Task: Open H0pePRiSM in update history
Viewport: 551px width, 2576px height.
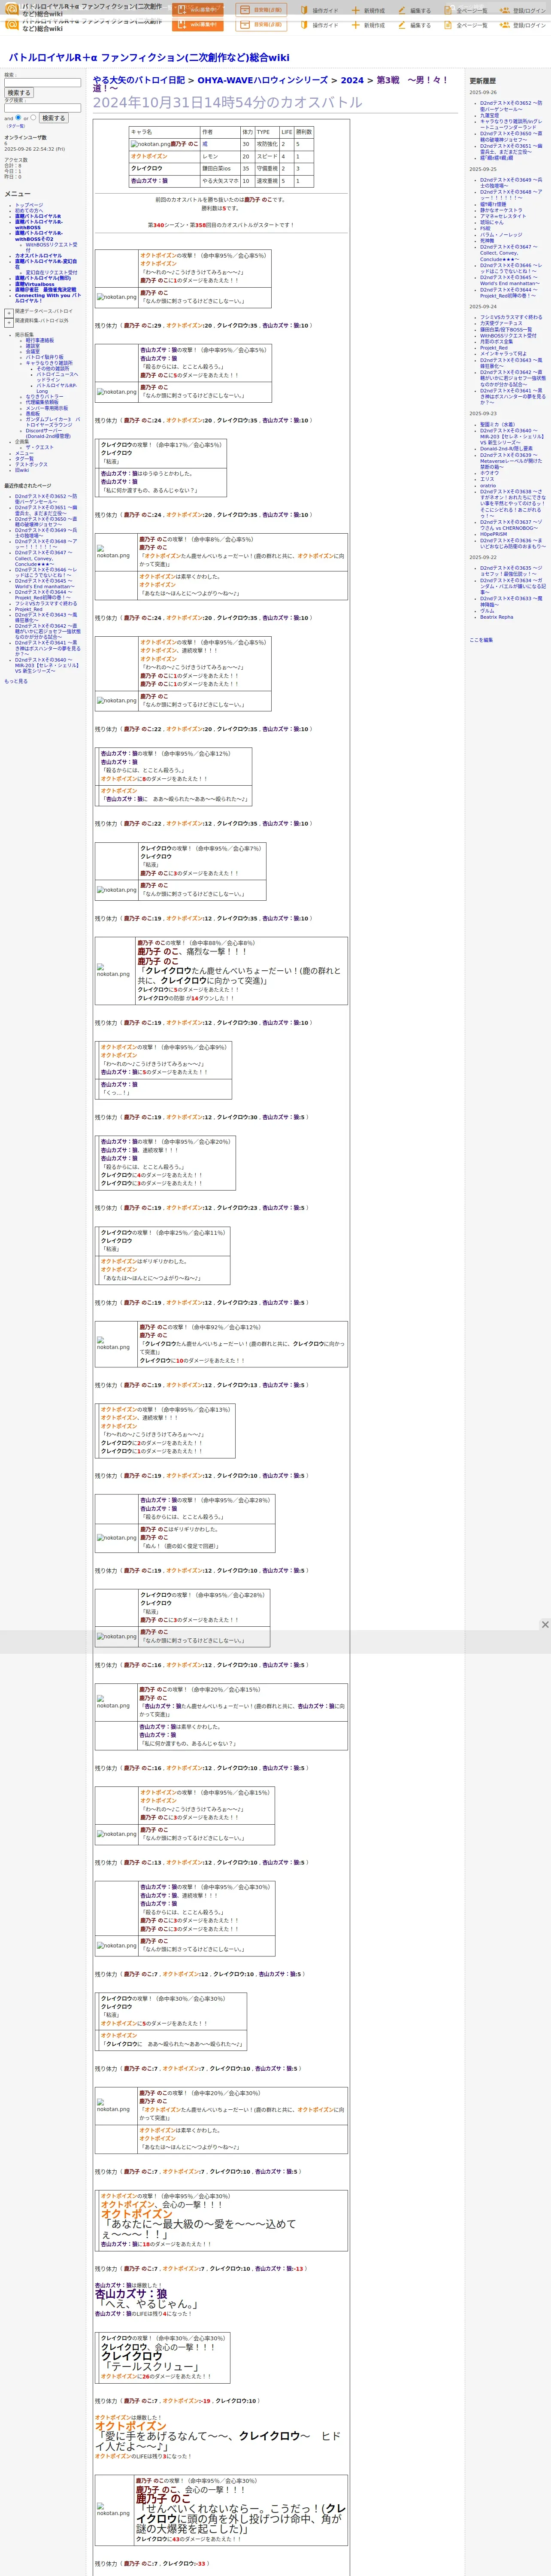Action: [x=493, y=535]
